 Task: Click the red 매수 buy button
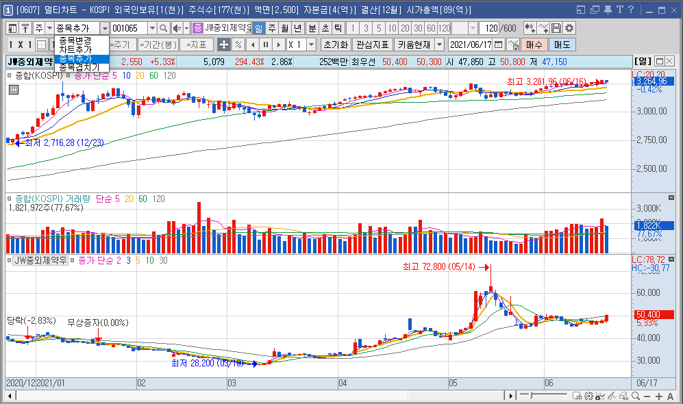coord(534,45)
